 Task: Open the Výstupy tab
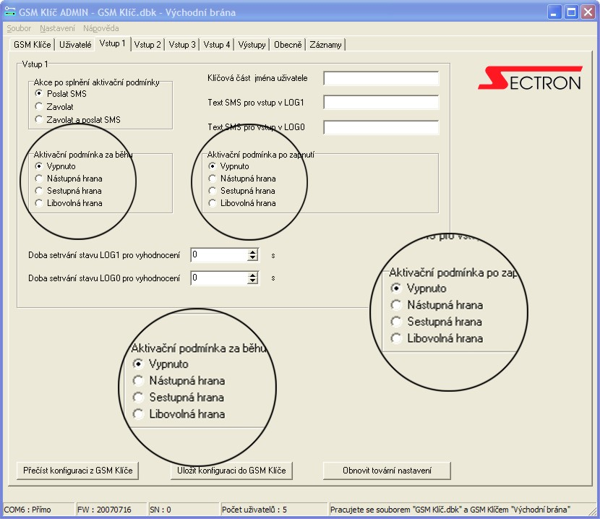[x=252, y=45]
